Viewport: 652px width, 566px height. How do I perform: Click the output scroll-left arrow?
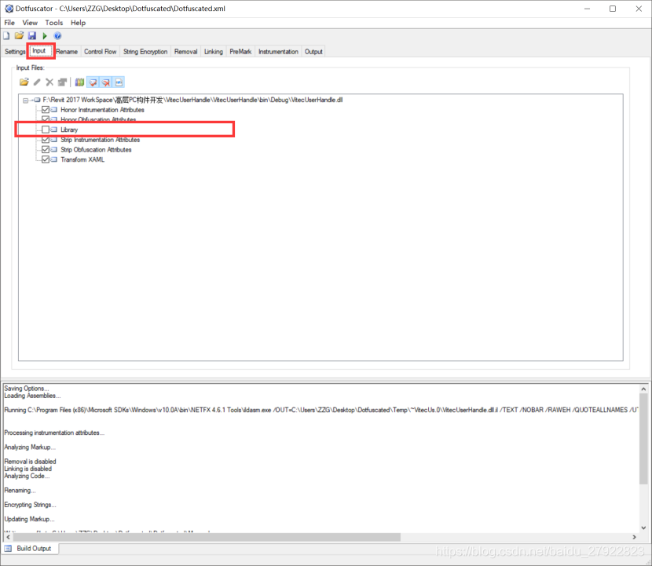point(8,537)
